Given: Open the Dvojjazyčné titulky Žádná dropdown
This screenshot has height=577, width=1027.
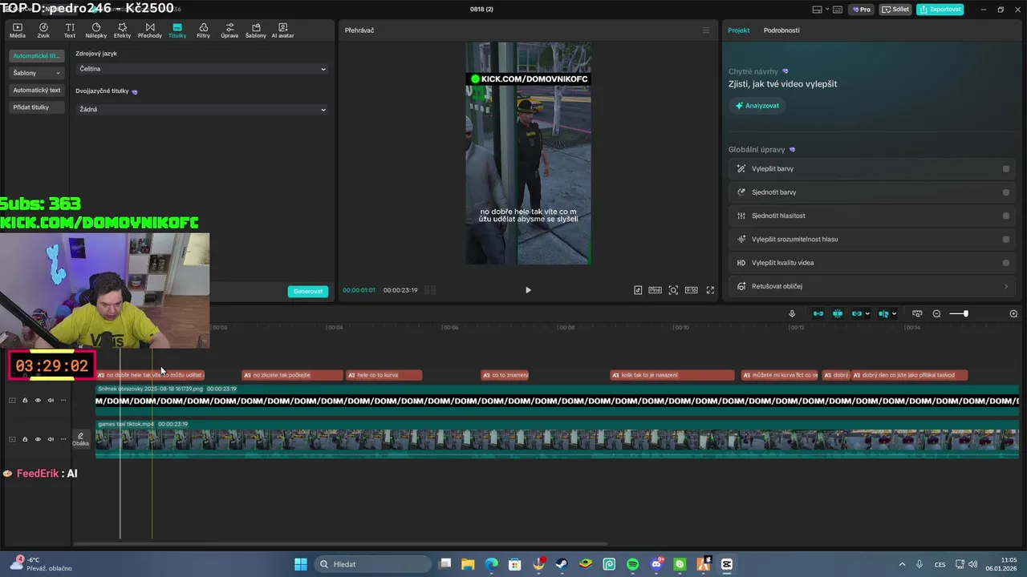Looking at the screenshot, I should 201,109.
